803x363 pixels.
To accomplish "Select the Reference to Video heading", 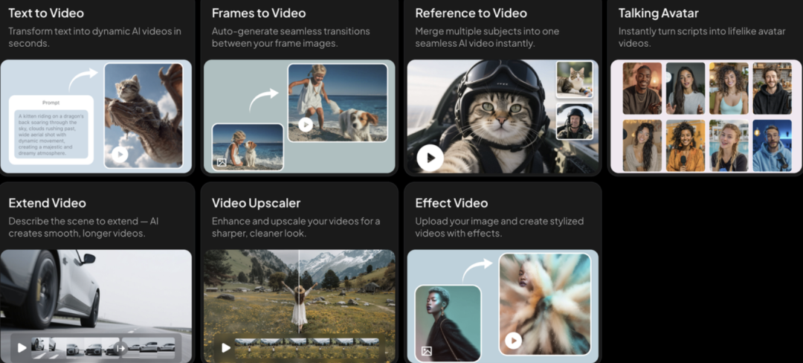I will pos(471,13).
